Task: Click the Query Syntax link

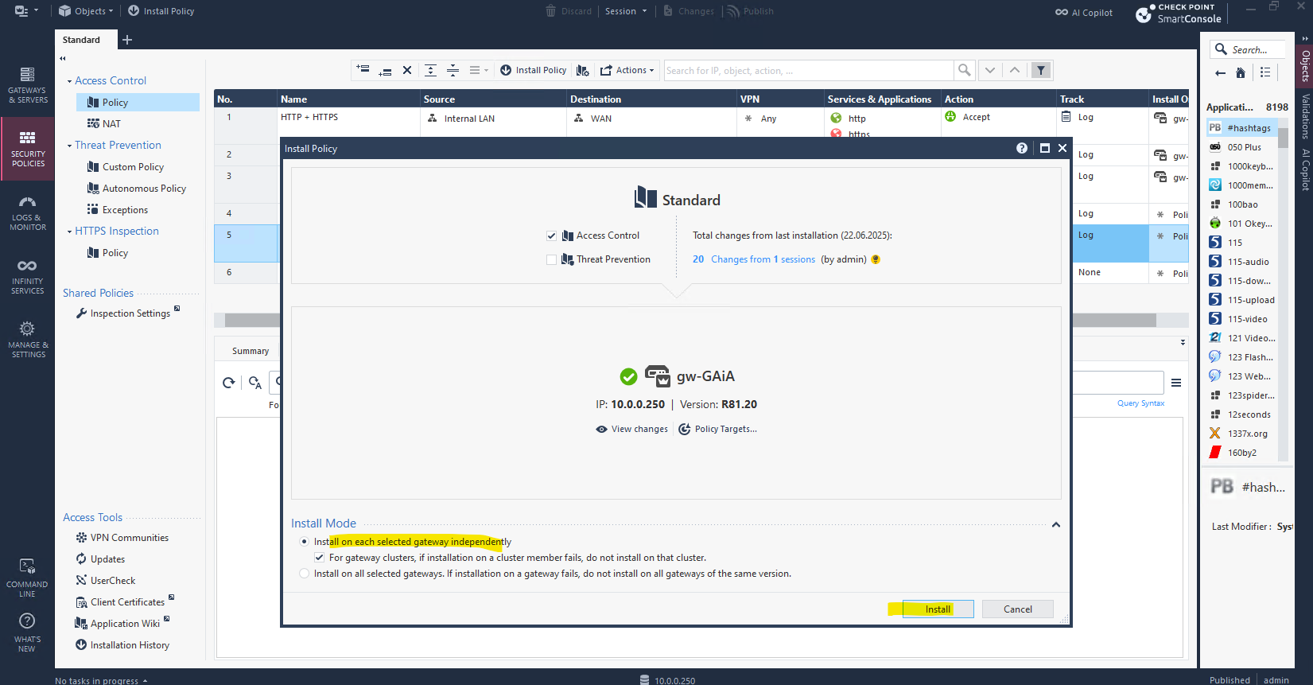Action: 1140,403
